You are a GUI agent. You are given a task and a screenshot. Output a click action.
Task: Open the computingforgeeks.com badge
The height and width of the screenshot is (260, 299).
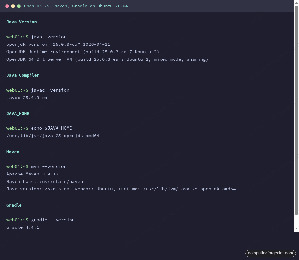(x=270, y=253)
